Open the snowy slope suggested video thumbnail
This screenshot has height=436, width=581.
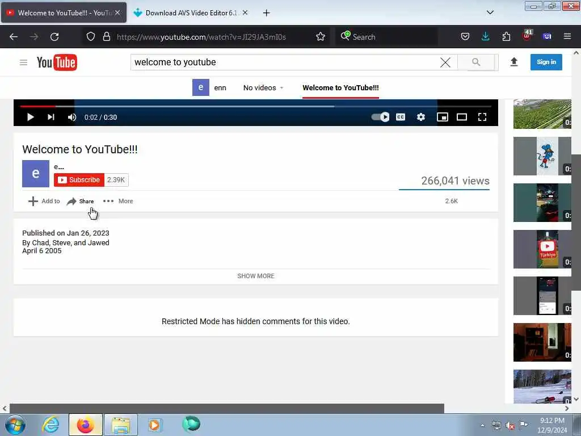click(542, 386)
